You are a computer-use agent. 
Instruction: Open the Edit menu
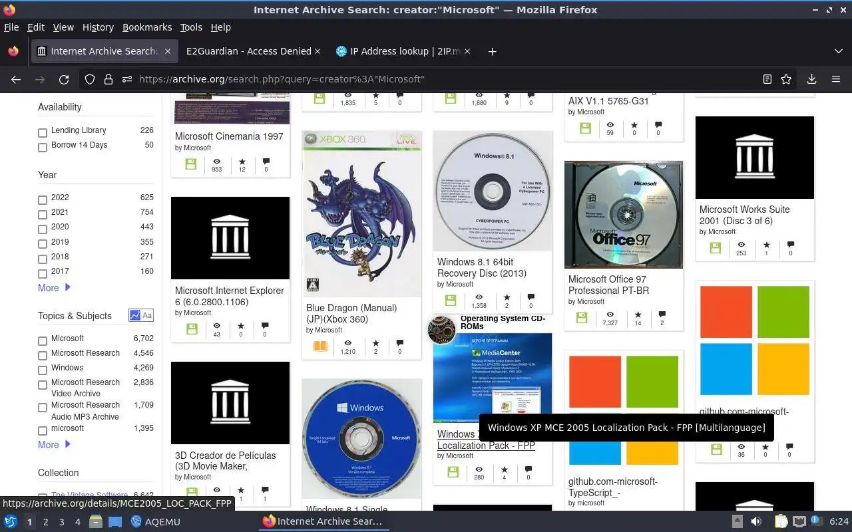tap(36, 27)
